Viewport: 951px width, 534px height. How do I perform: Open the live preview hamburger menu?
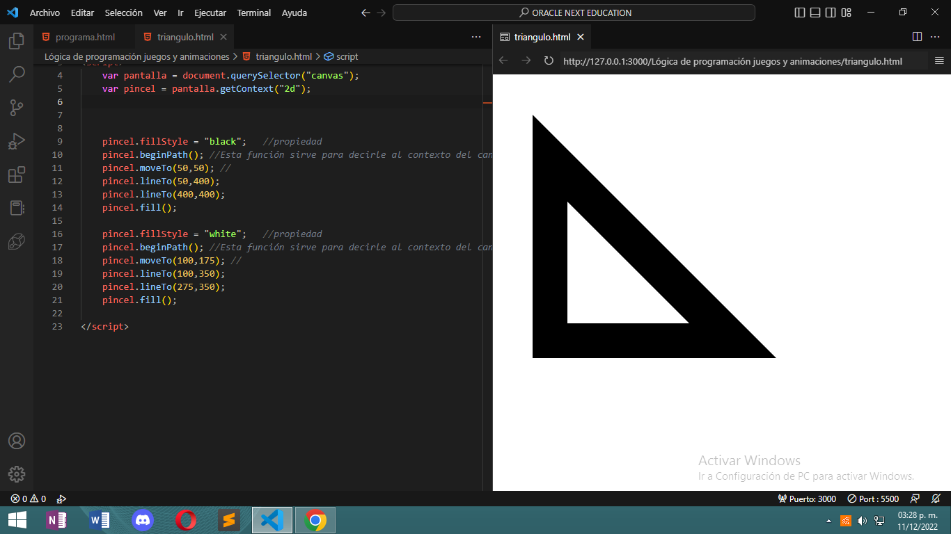click(x=939, y=60)
